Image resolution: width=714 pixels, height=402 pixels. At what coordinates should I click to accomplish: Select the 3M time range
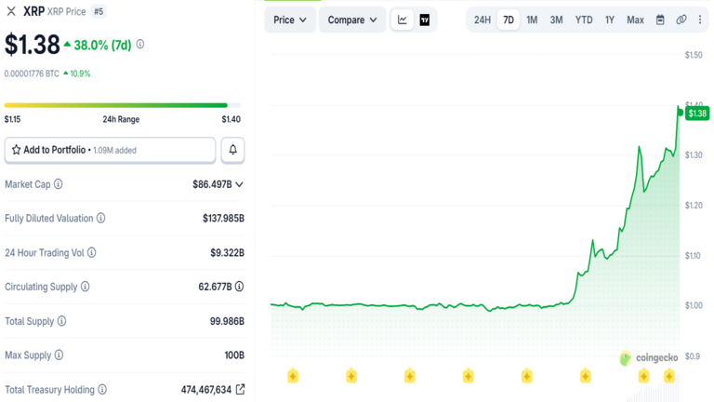[557, 20]
